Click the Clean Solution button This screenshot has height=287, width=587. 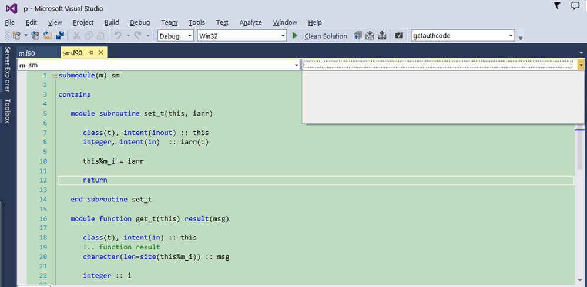point(326,36)
